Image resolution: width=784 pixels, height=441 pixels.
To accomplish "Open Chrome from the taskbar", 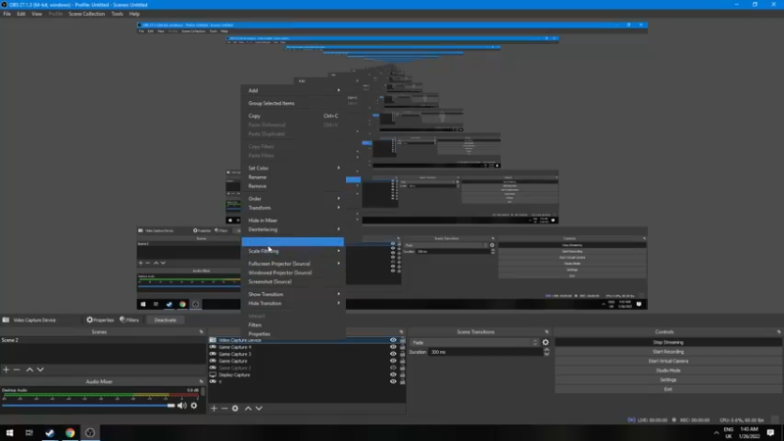I will (x=70, y=432).
